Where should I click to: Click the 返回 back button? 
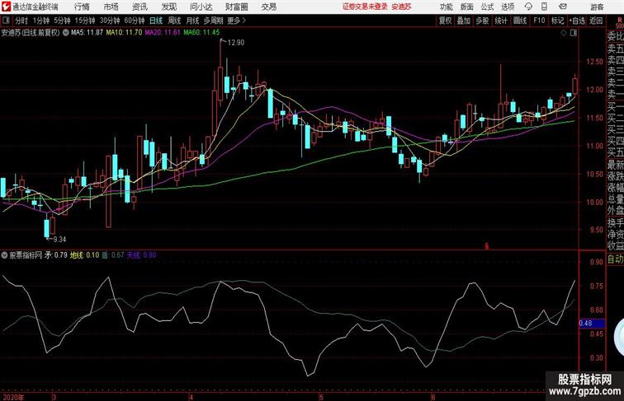click(596, 21)
